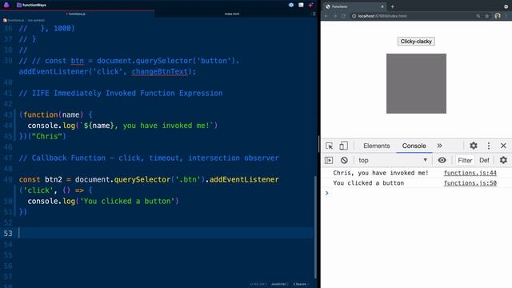The height and width of the screenshot is (288, 512).
Task: Open console settings gear icon
Action: click(503, 160)
